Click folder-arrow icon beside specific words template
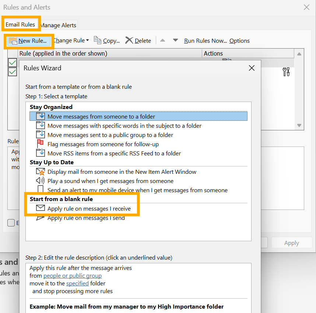The height and width of the screenshot is (313, 316). [40, 125]
